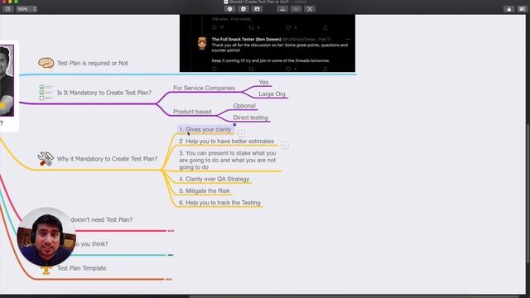Image resolution: width=530 pixels, height=298 pixels.
Task: Select '2. Help you to have better estimates'
Action: pyautogui.click(x=226, y=142)
